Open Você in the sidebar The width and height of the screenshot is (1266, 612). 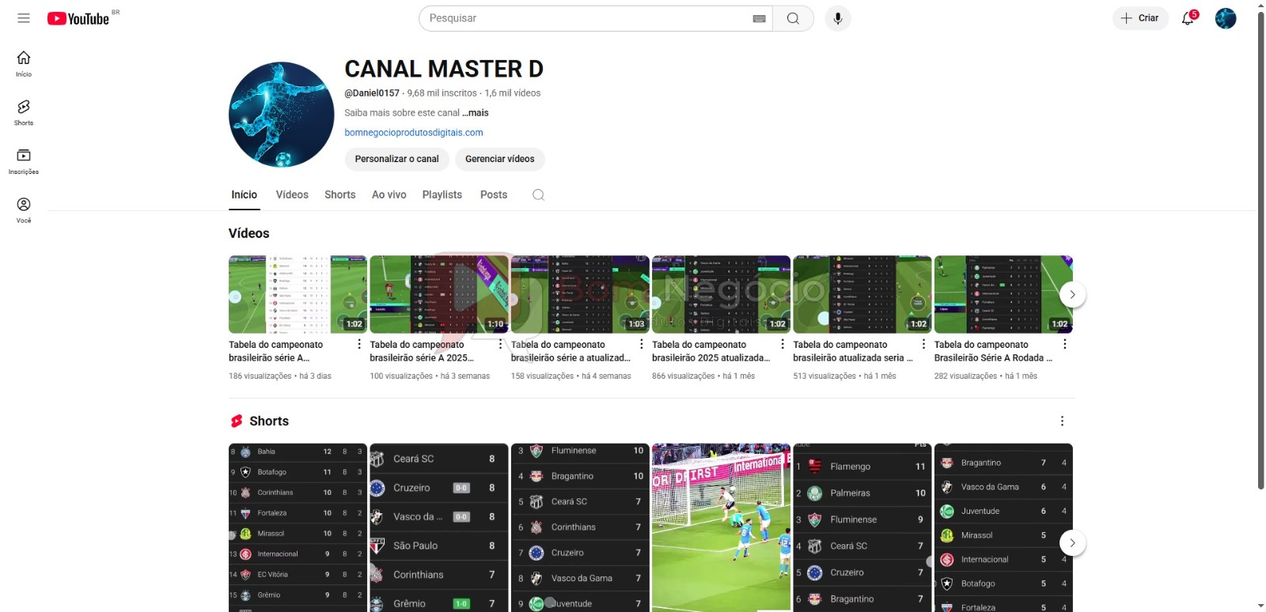click(24, 210)
